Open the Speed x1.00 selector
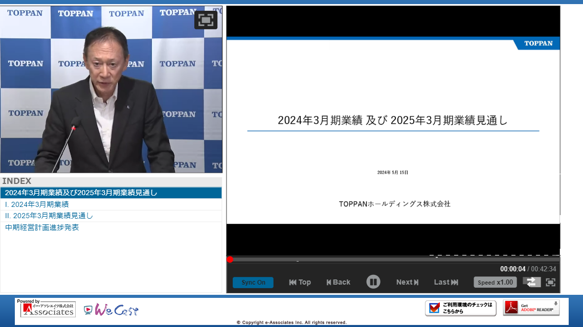This screenshot has width=583, height=327. coord(495,282)
